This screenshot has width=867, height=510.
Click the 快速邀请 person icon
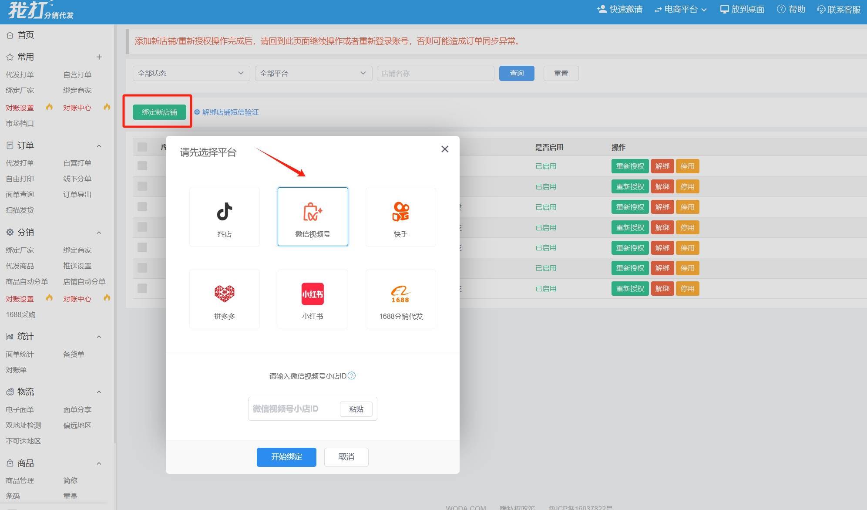(602, 9)
